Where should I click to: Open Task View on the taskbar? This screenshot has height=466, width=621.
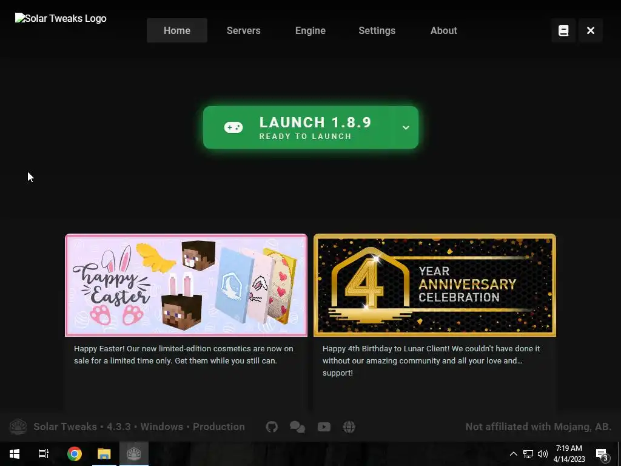(x=44, y=454)
